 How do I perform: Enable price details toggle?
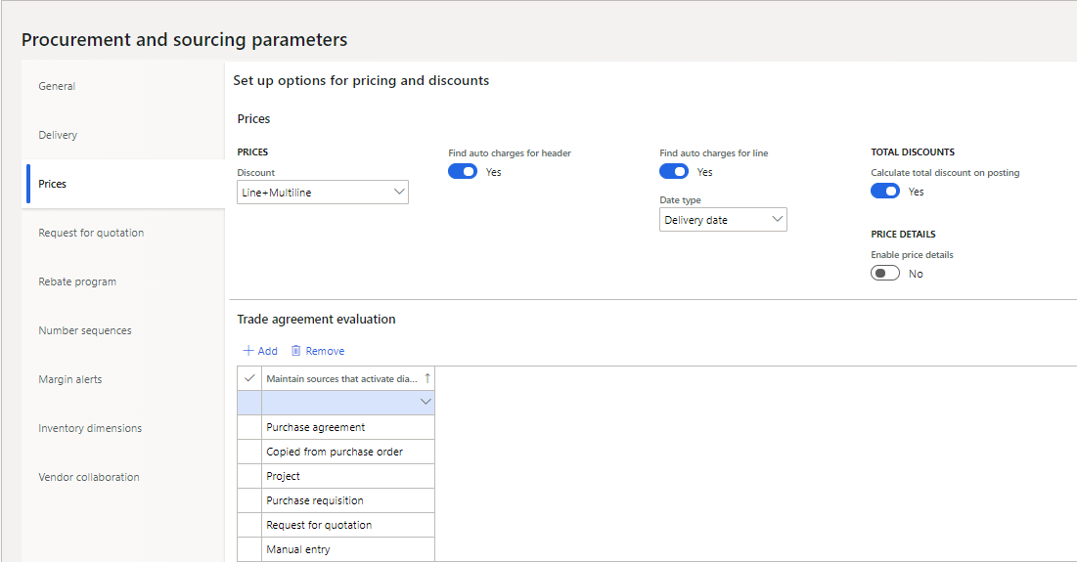[x=885, y=274]
